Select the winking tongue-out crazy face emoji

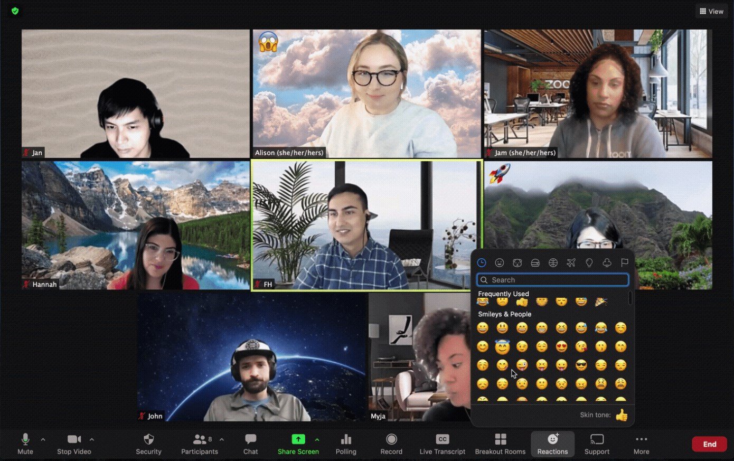pyautogui.click(x=522, y=365)
